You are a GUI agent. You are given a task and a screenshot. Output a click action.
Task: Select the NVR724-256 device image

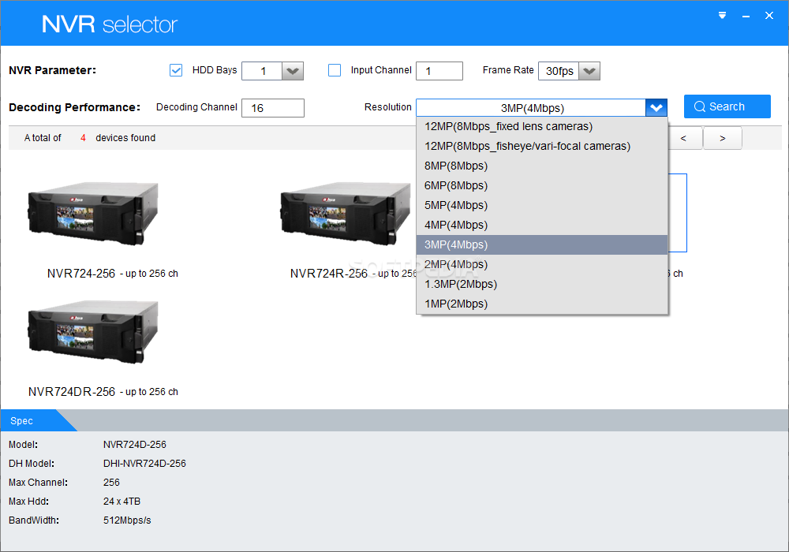point(93,214)
